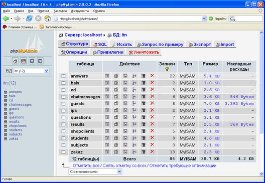The image size is (265, 183).
Task: Click the phpMyAdmin documentation icon in sidebar
Action: [32, 61]
